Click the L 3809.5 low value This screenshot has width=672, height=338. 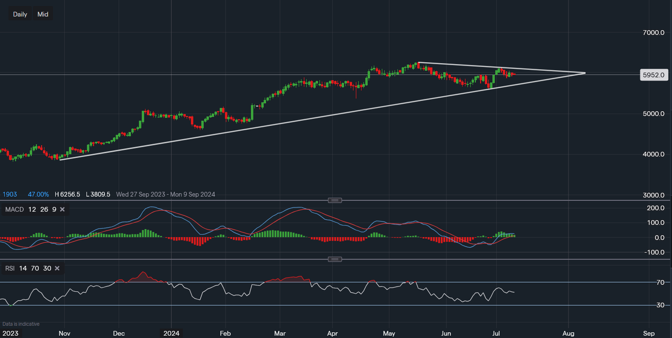coord(97,194)
